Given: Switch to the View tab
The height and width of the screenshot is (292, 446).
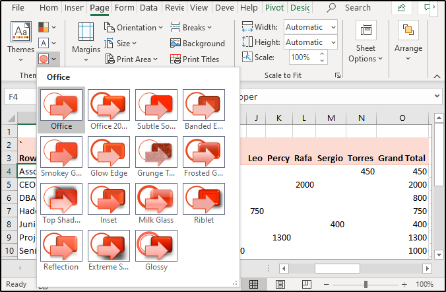Looking at the screenshot, I should pyautogui.click(x=199, y=8).
